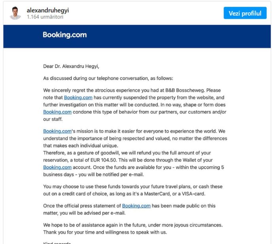The image size is (275, 244).
Task: Open Booking.com link before 'condone this type'
Action: (57, 112)
